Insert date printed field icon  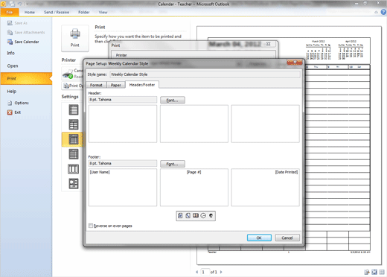[196, 216]
